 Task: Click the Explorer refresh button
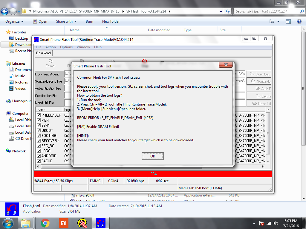click(x=227, y=12)
